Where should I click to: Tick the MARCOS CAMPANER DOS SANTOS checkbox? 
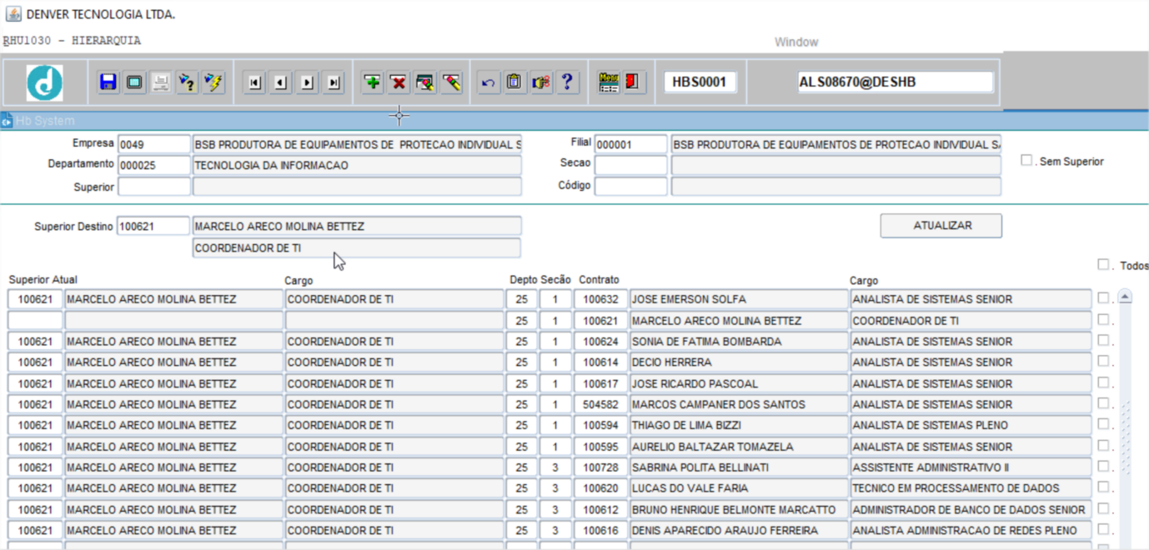point(1103,403)
